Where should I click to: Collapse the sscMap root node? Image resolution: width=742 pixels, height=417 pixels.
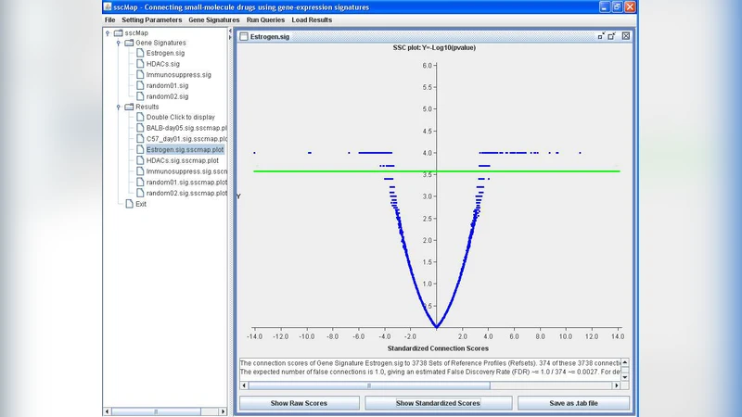[108, 32]
